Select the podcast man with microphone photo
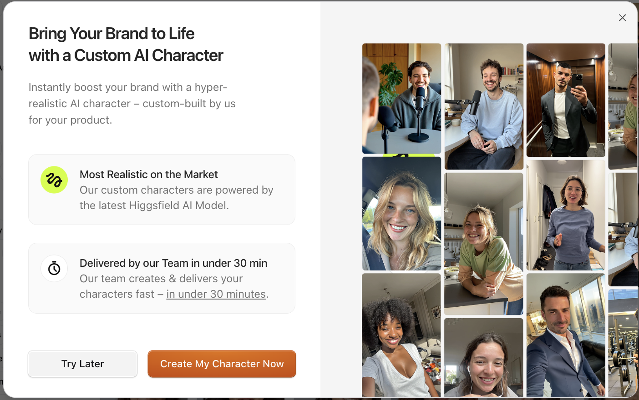This screenshot has width=639, height=400. click(401, 99)
